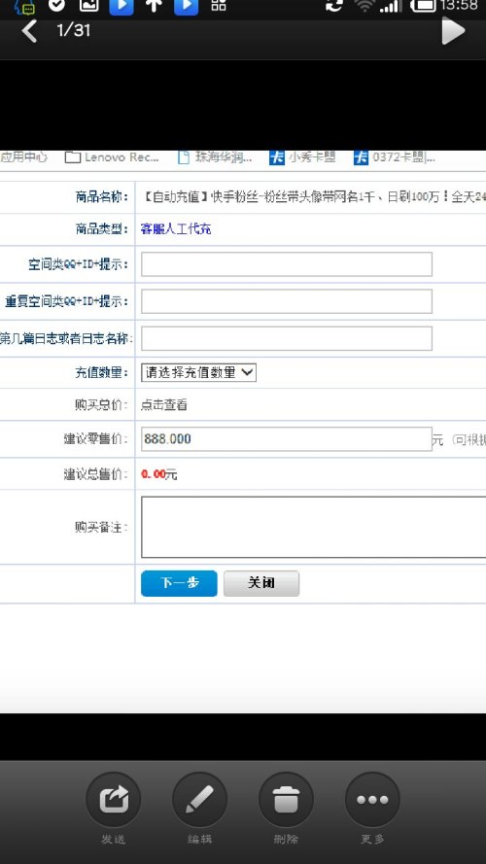Viewport: 486px width, 864px height.
Task: Tap the grid notification icon
Action: [x=219, y=6]
